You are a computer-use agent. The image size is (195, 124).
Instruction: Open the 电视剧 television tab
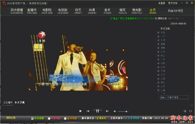coord(63,11)
